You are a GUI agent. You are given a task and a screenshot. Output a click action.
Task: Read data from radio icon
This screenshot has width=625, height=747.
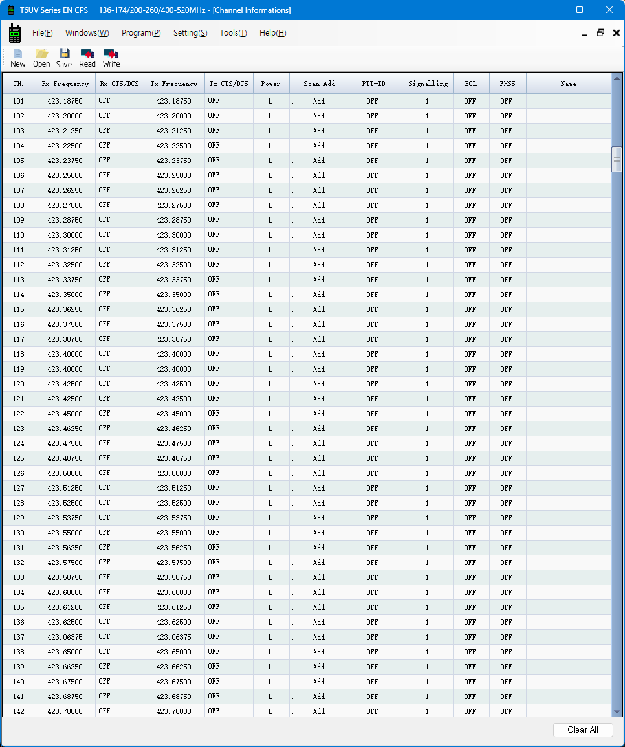[87, 58]
